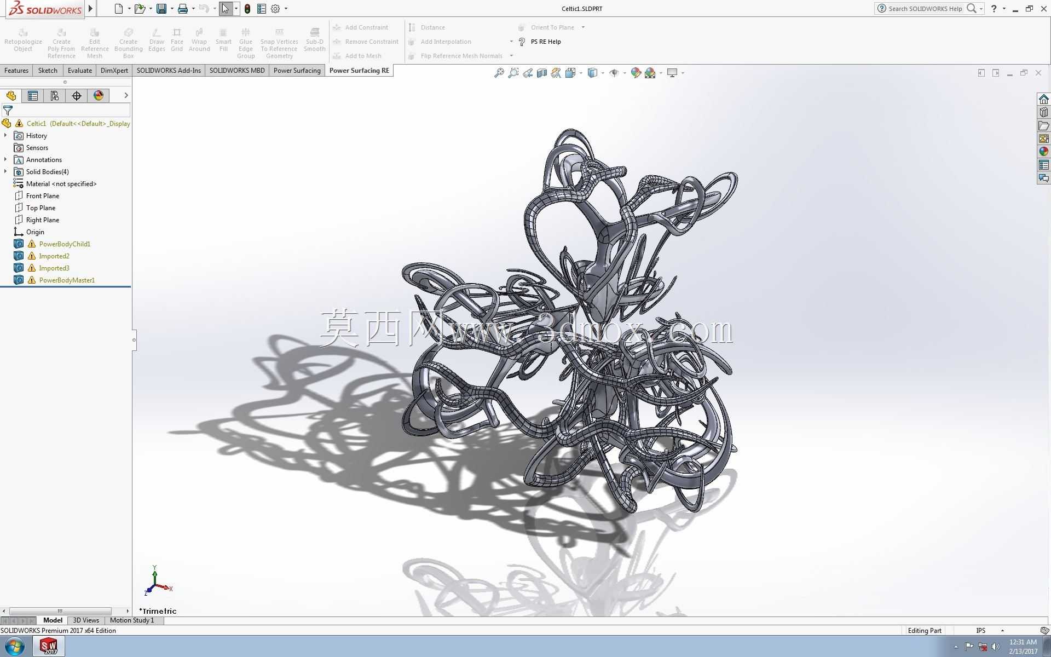Click the View Settings monitor icon
The image size is (1051, 657).
672,73
